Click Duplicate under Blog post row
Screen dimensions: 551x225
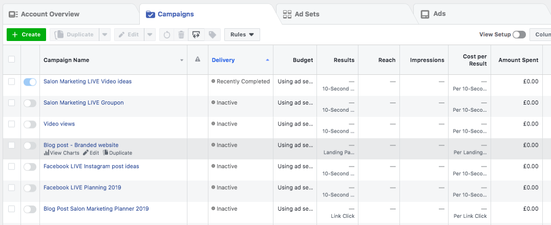coord(117,153)
